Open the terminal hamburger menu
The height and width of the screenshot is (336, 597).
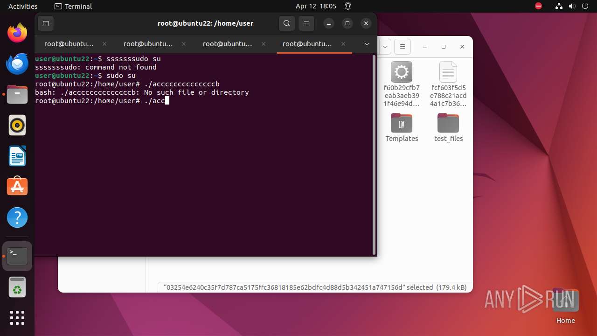[306, 23]
